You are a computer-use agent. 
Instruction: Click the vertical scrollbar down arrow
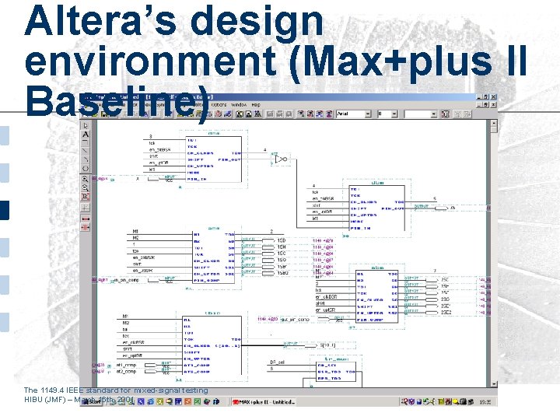click(494, 384)
